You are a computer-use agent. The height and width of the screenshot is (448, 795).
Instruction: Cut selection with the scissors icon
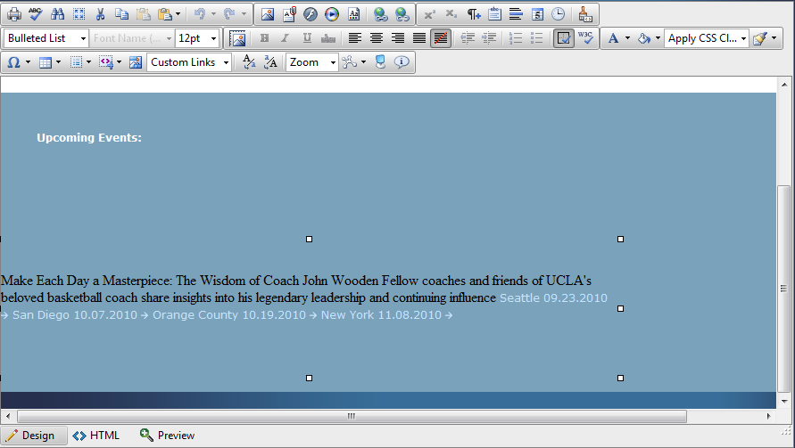click(x=101, y=14)
